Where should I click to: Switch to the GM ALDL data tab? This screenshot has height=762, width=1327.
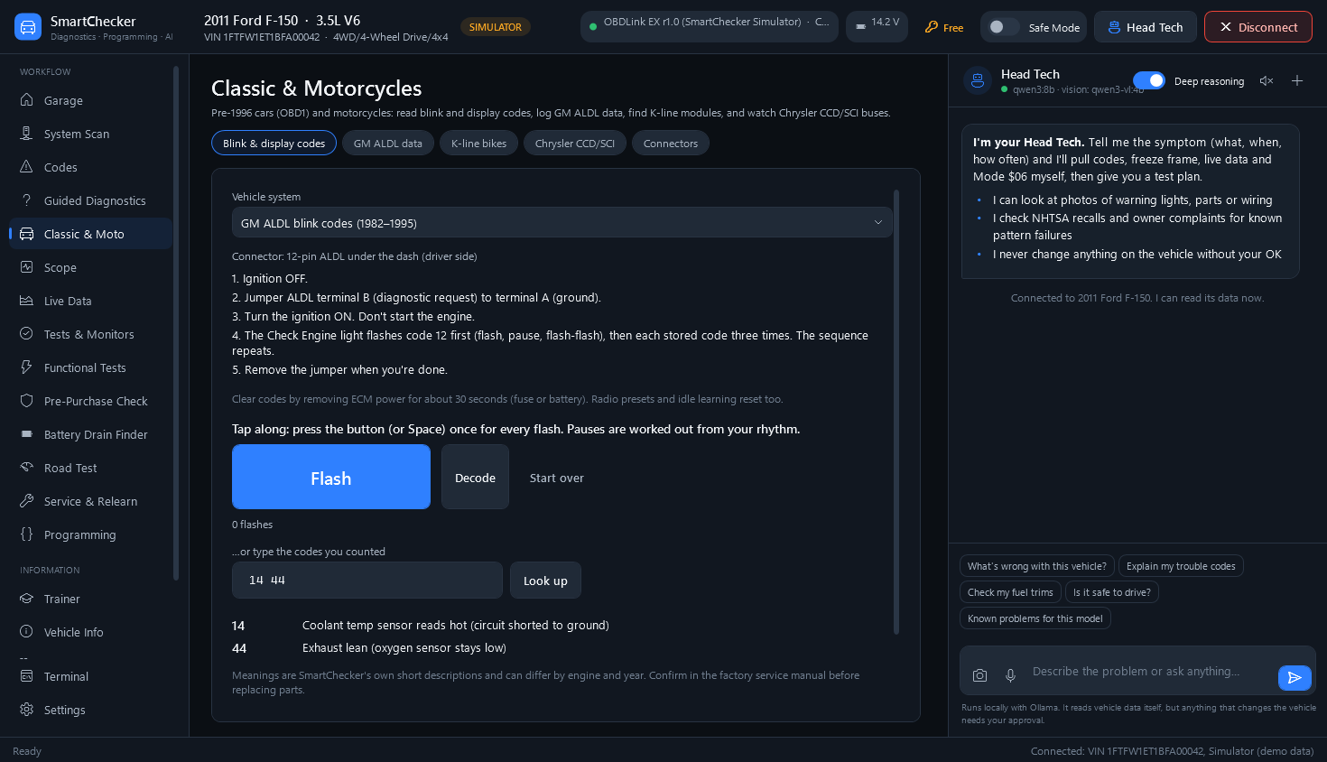pos(388,144)
